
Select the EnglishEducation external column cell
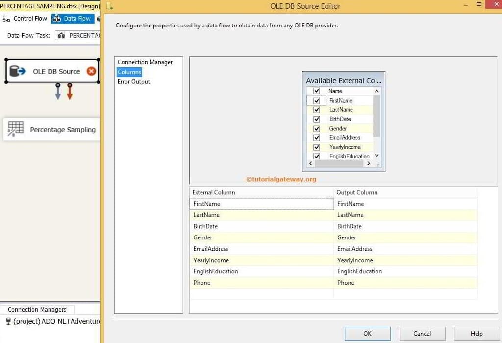[262, 271]
